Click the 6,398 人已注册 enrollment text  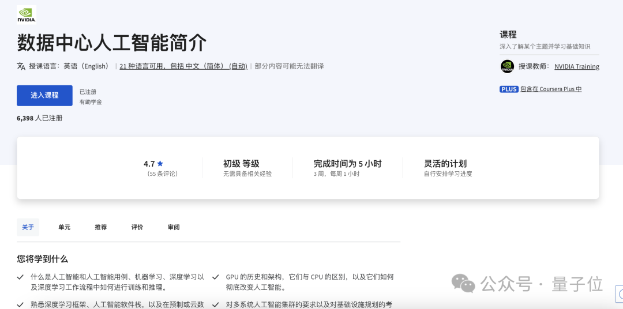point(40,118)
